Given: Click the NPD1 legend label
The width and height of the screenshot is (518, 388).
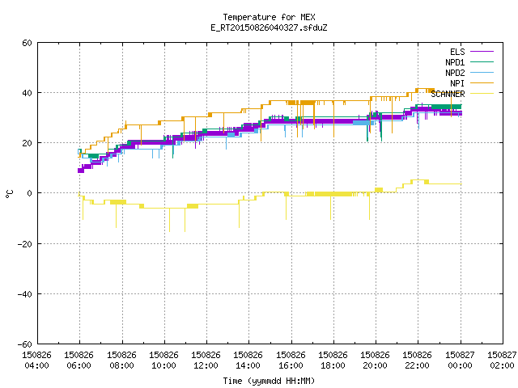Looking at the screenshot, I should (x=455, y=62).
